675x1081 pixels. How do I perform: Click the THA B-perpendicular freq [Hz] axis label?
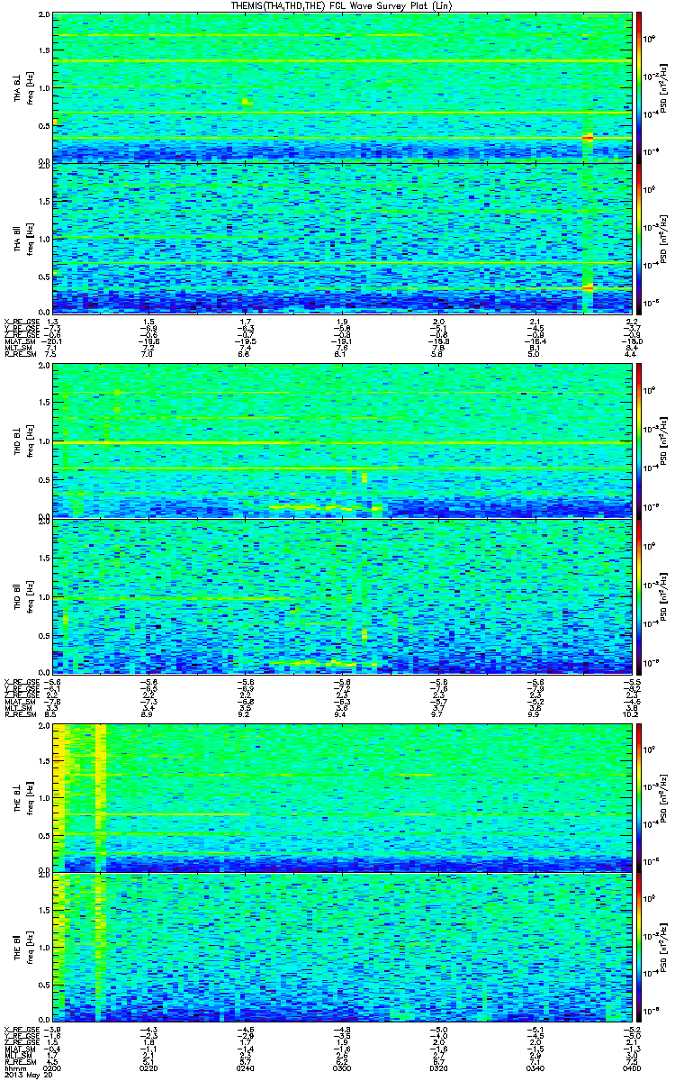pos(24,87)
